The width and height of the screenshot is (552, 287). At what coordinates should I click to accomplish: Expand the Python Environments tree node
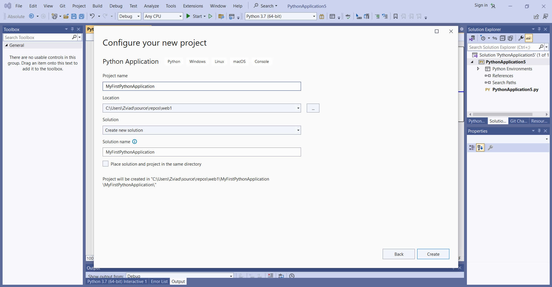(478, 69)
